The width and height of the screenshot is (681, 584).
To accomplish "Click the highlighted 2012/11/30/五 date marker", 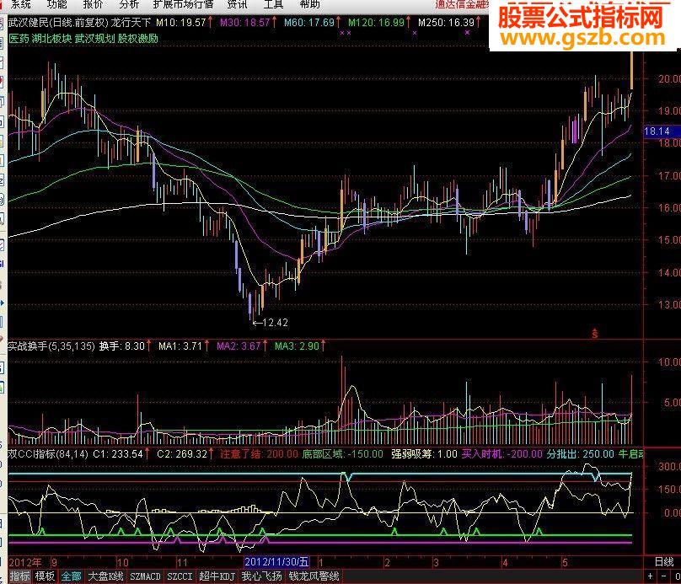I will click(276, 562).
